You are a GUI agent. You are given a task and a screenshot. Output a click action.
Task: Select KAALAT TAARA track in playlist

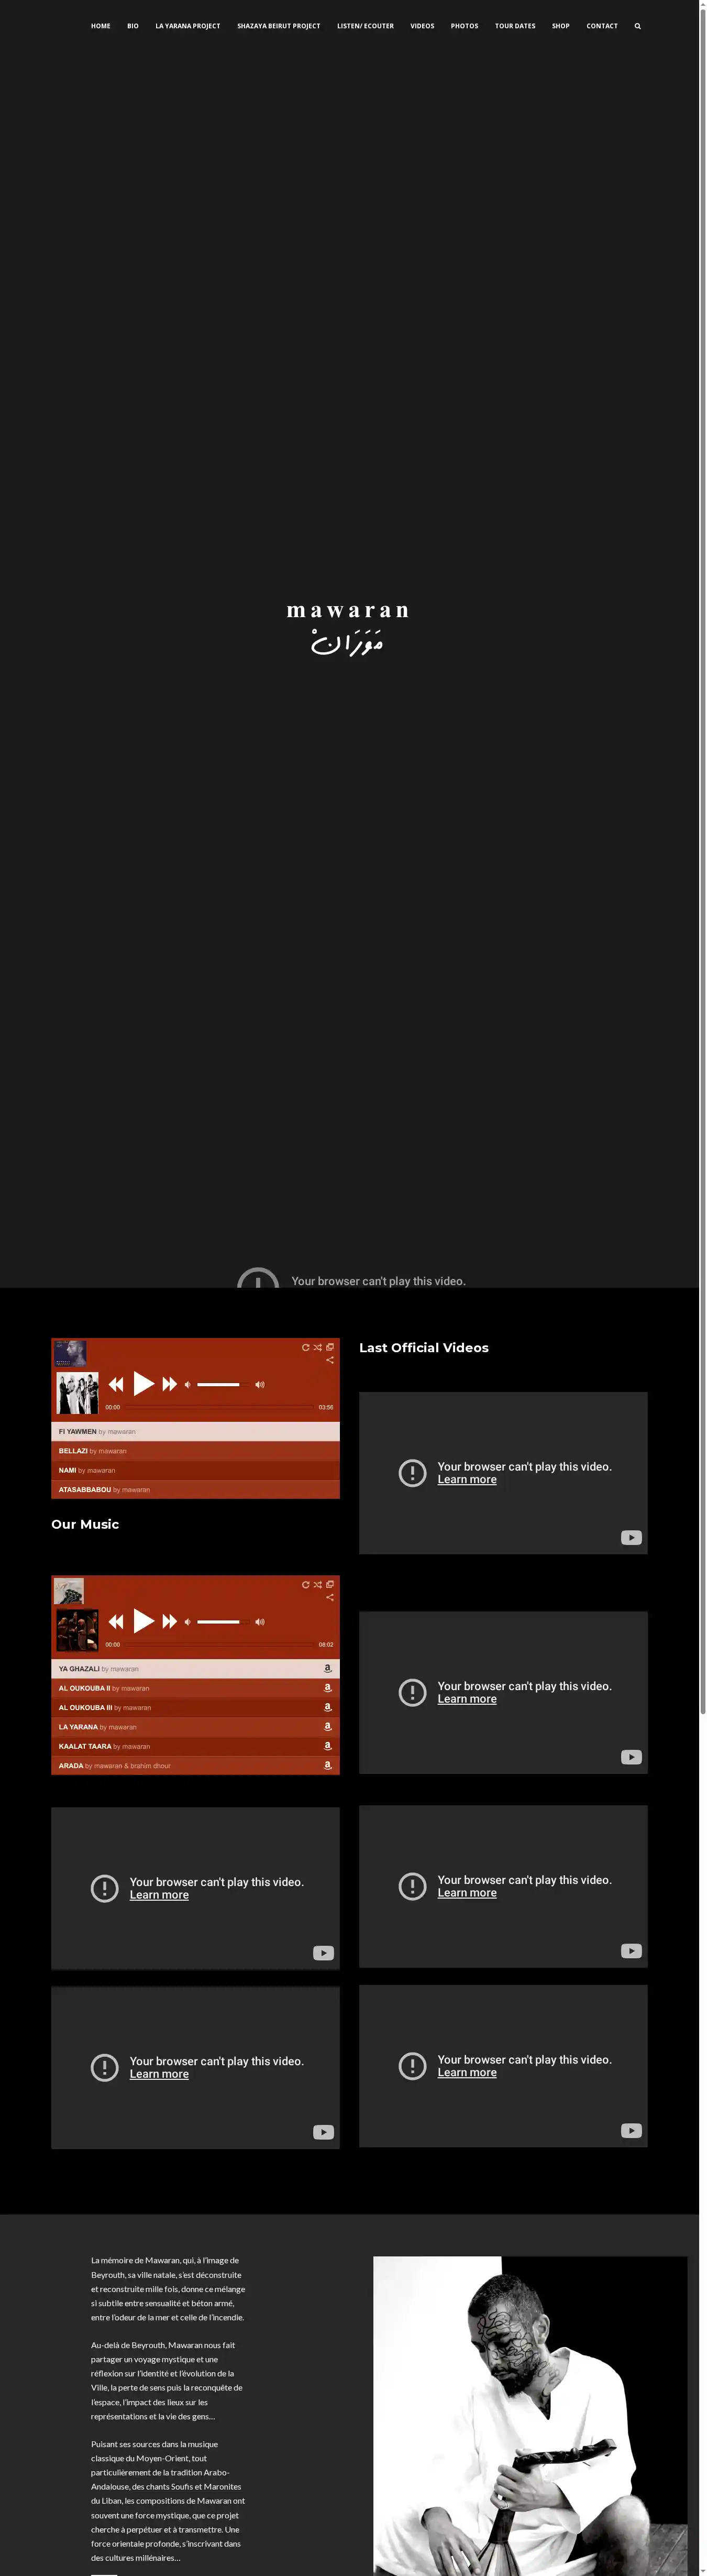(x=85, y=1746)
